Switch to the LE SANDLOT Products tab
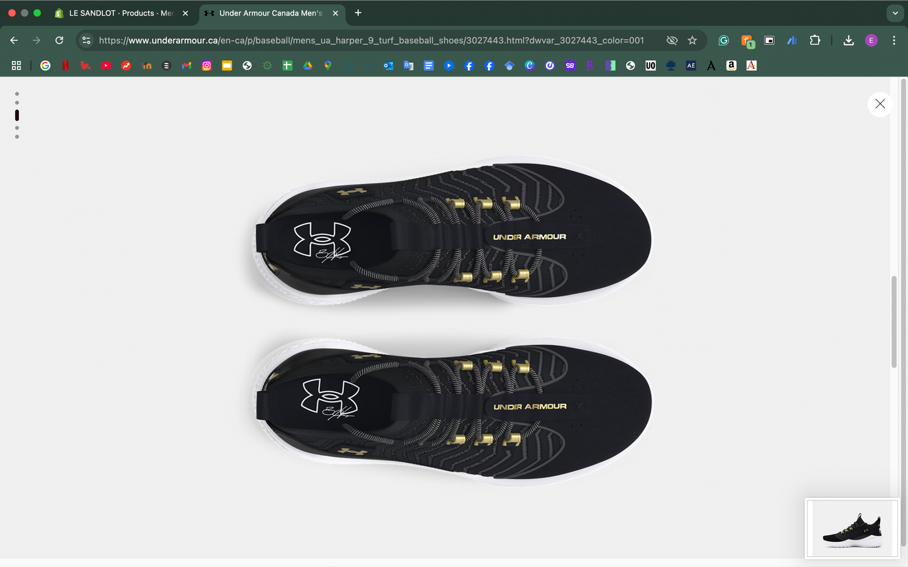908x567 pixels. pos(121,13)
